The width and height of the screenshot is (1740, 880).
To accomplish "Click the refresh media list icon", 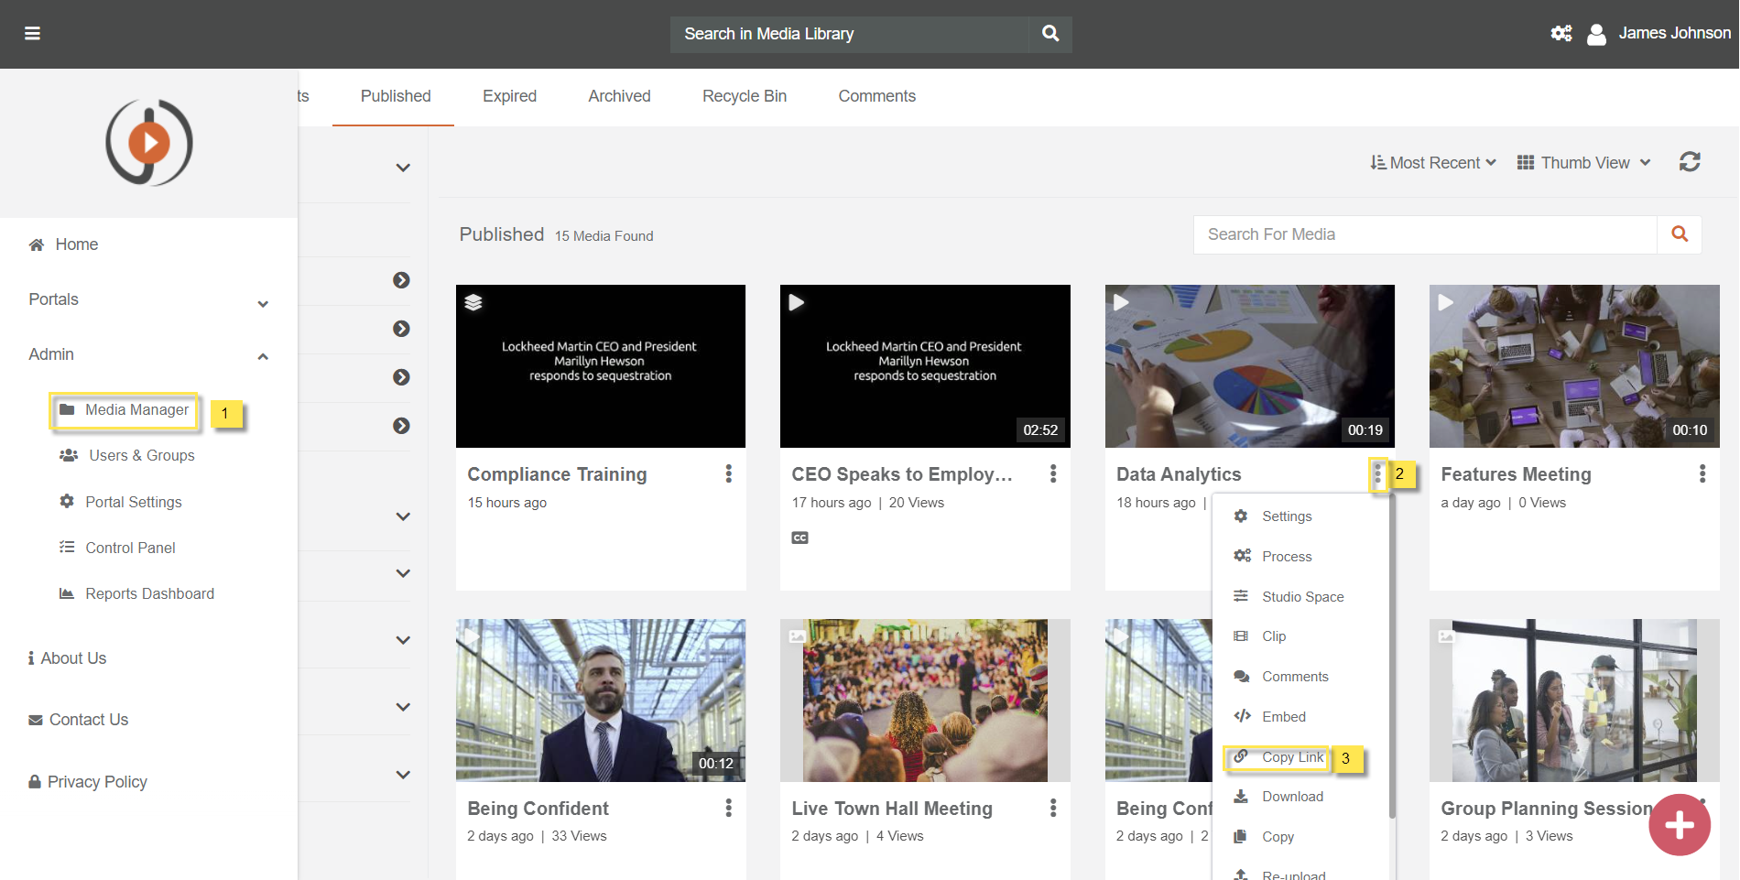I will pyautogui.click(x=1690, y=162).
